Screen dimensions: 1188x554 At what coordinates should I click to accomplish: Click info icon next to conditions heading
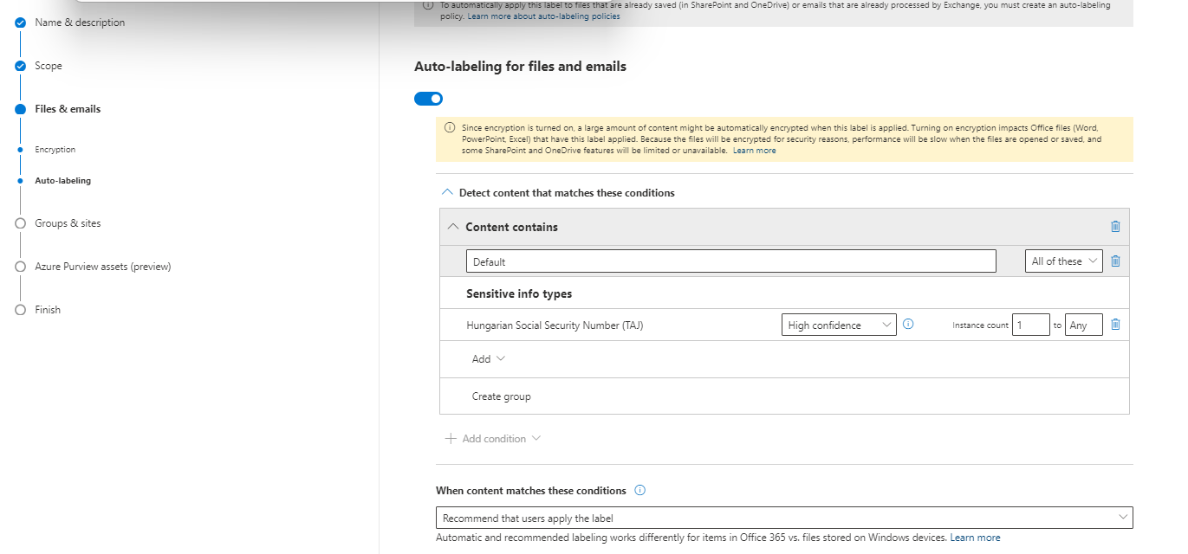coord(640,490)
